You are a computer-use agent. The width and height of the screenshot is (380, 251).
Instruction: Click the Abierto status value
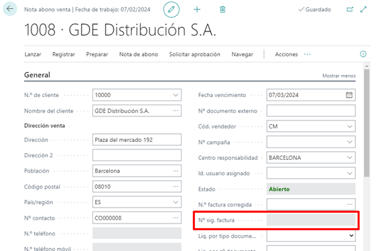pos(279,189)
